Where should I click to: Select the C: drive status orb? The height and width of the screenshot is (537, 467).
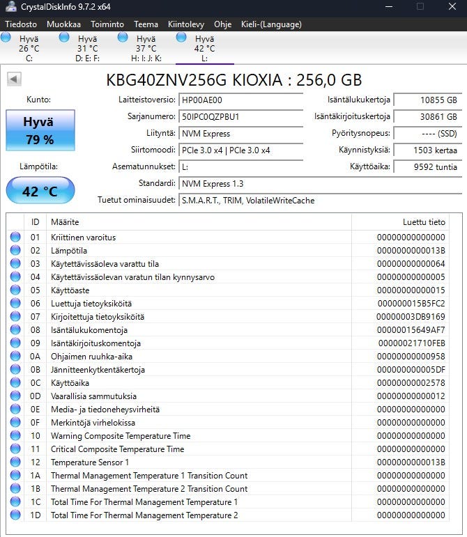point(6,38)
